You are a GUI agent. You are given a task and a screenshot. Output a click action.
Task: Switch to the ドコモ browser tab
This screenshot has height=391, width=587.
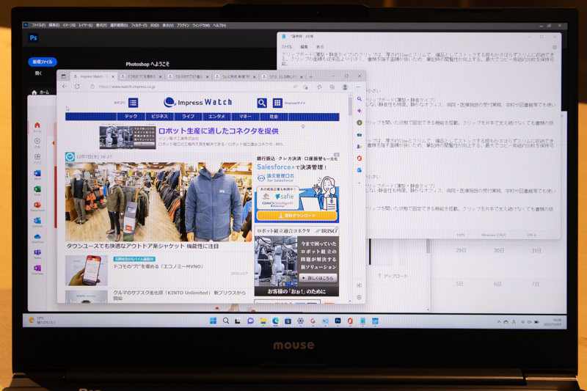141,76
